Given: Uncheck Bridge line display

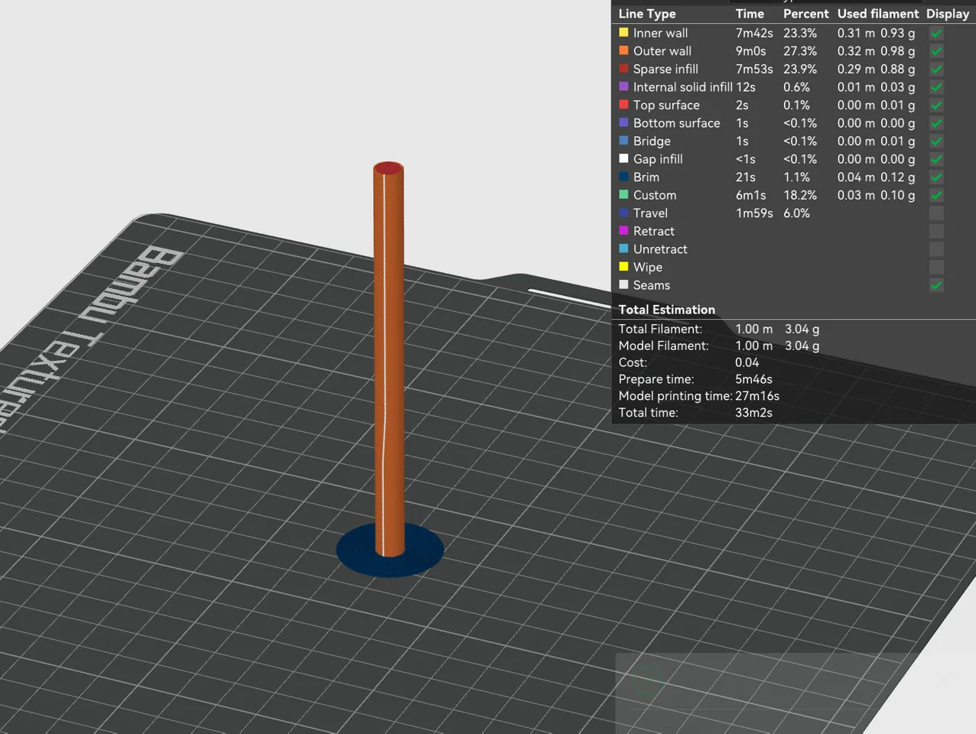Looking at the screenshot, I should point(935,141).
